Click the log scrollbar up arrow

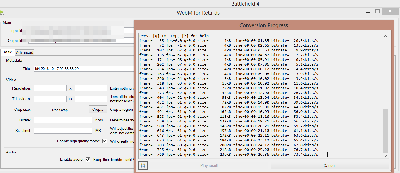point(386,36)
